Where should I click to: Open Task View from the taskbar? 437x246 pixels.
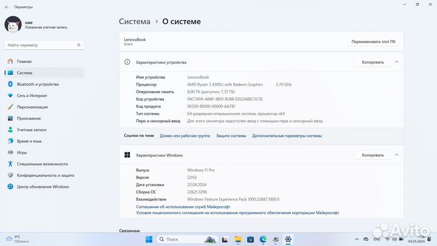[x=225, y=239]
